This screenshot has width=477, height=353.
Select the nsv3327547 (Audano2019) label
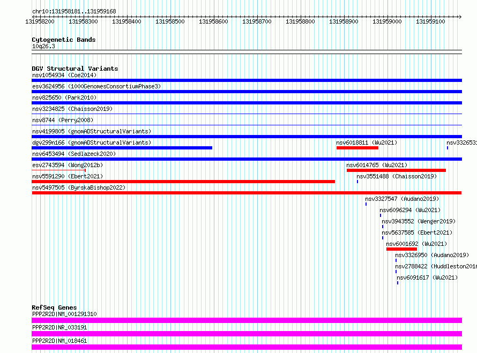(x=402, y=199)
